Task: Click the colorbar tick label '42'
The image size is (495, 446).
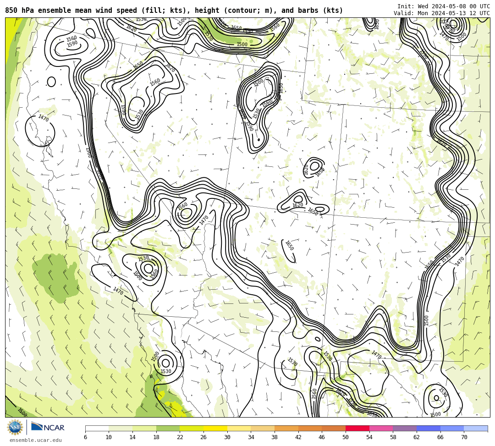Action: pyautogui.click(x=298, y=437)
